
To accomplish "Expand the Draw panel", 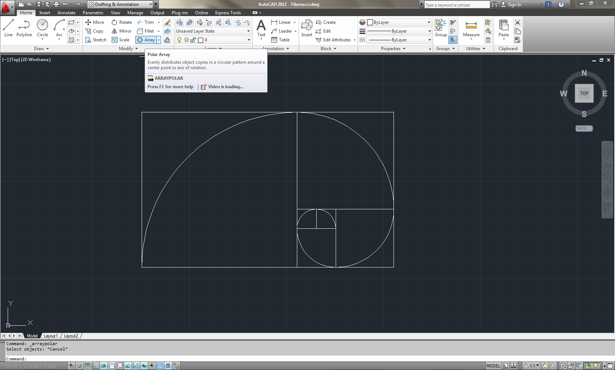I will coord(41,49).
